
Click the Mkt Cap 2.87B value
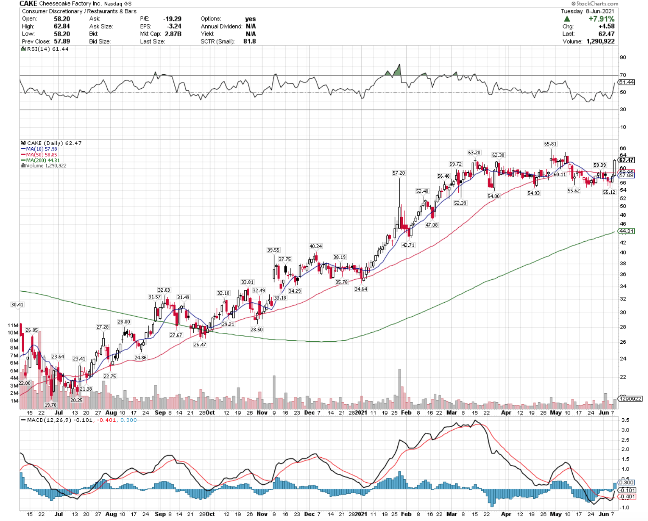coord(173,34)
